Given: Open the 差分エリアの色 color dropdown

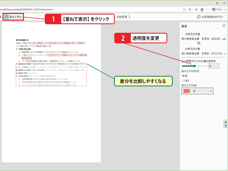Looking at the screenshot, I should (x=197, y=91).
